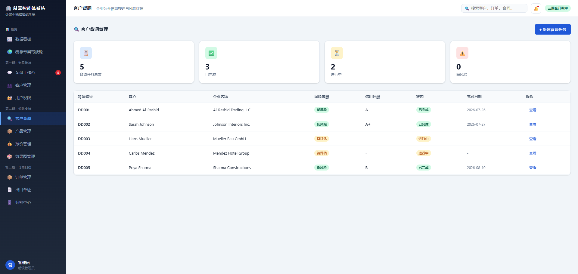
Task: Click the 数据看板 chart icon in sidebar
Action: click(x=10, y=39)
